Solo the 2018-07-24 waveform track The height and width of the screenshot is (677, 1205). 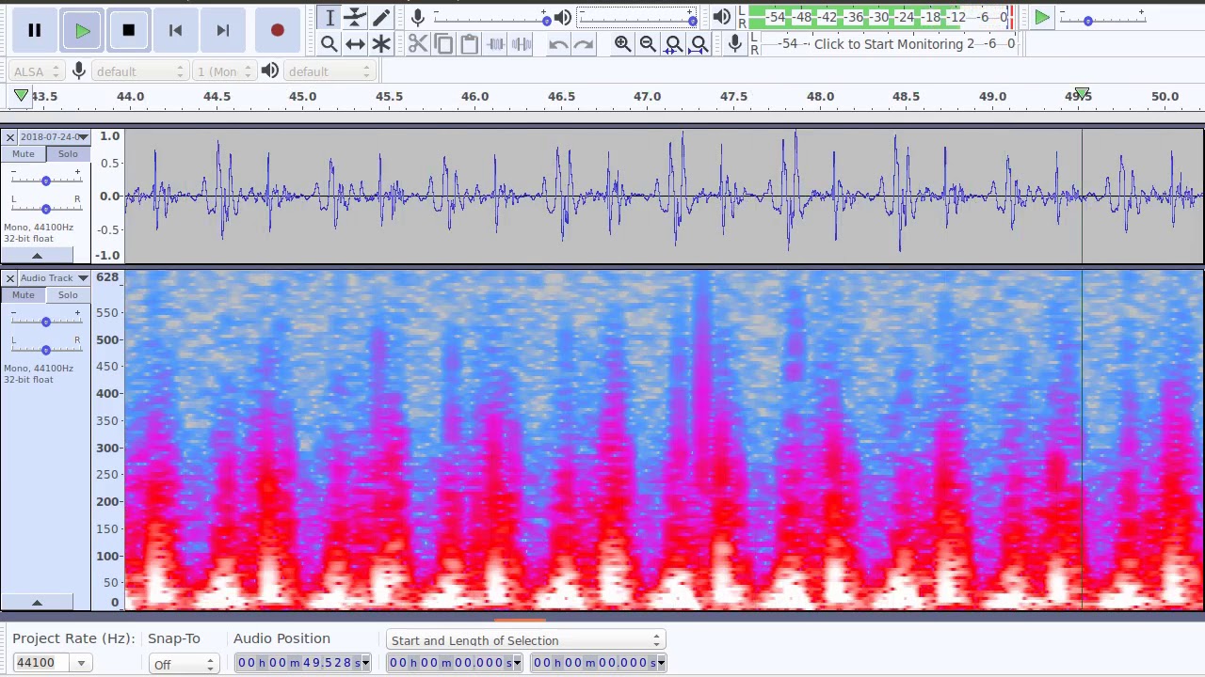click(x=68, y=154)
